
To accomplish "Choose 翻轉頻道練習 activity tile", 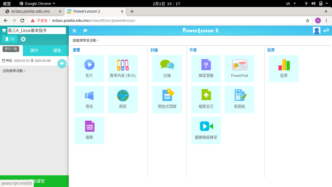I will (x=206, y=130).
